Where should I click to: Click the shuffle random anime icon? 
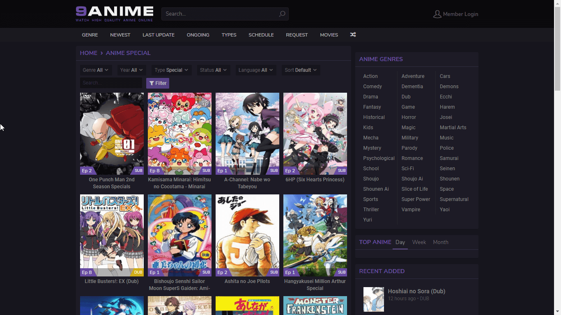pyautogui.click(x=353, y=35)
